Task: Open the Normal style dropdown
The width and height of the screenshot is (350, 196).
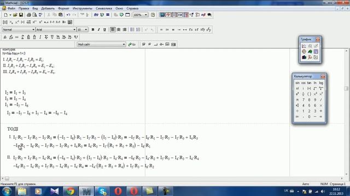Action: [x=33, y=29]
